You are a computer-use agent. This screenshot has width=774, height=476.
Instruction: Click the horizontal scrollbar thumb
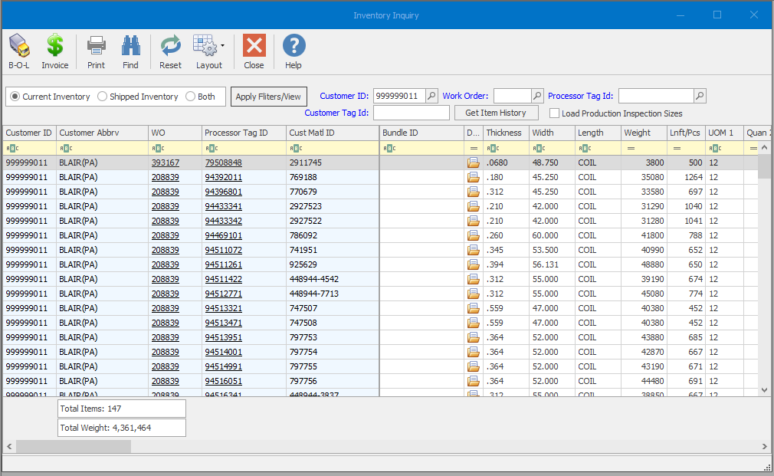(x=73, y=446)
